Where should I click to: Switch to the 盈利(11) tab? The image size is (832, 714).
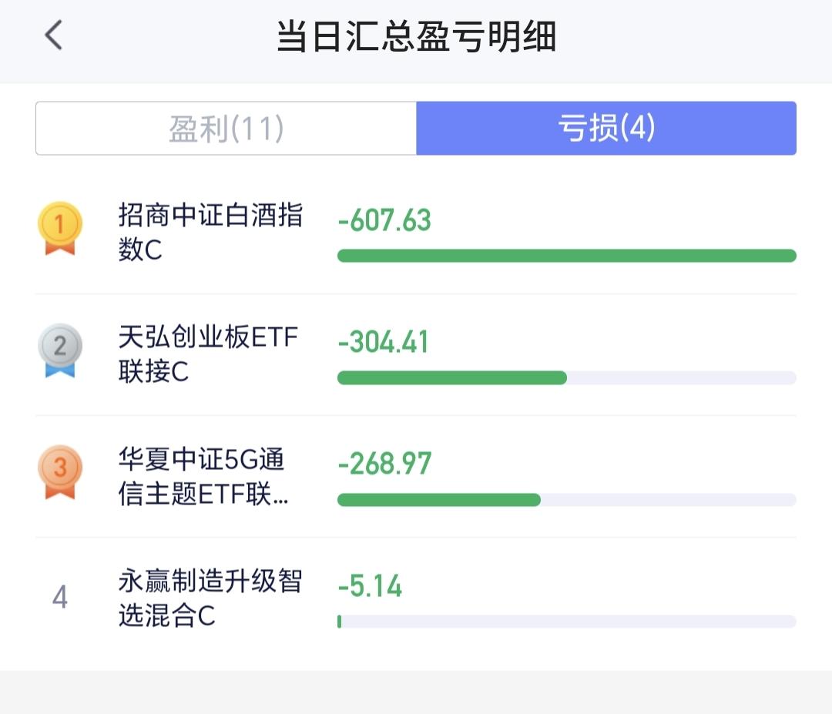[x=226, y=129]
